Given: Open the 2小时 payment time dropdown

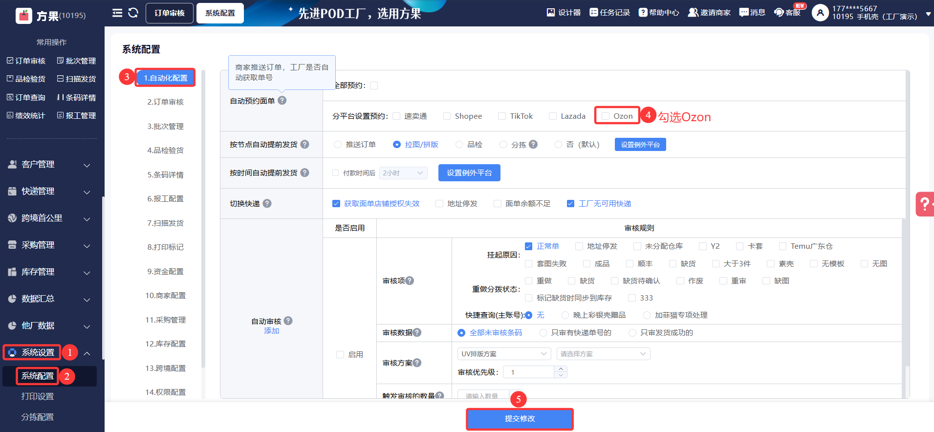Looking at the screenshot, I should [403, 173].
